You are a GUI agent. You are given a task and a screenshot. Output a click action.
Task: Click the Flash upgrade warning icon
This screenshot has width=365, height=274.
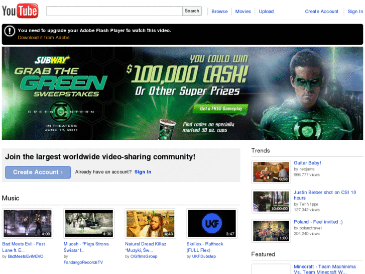(10, 31)
